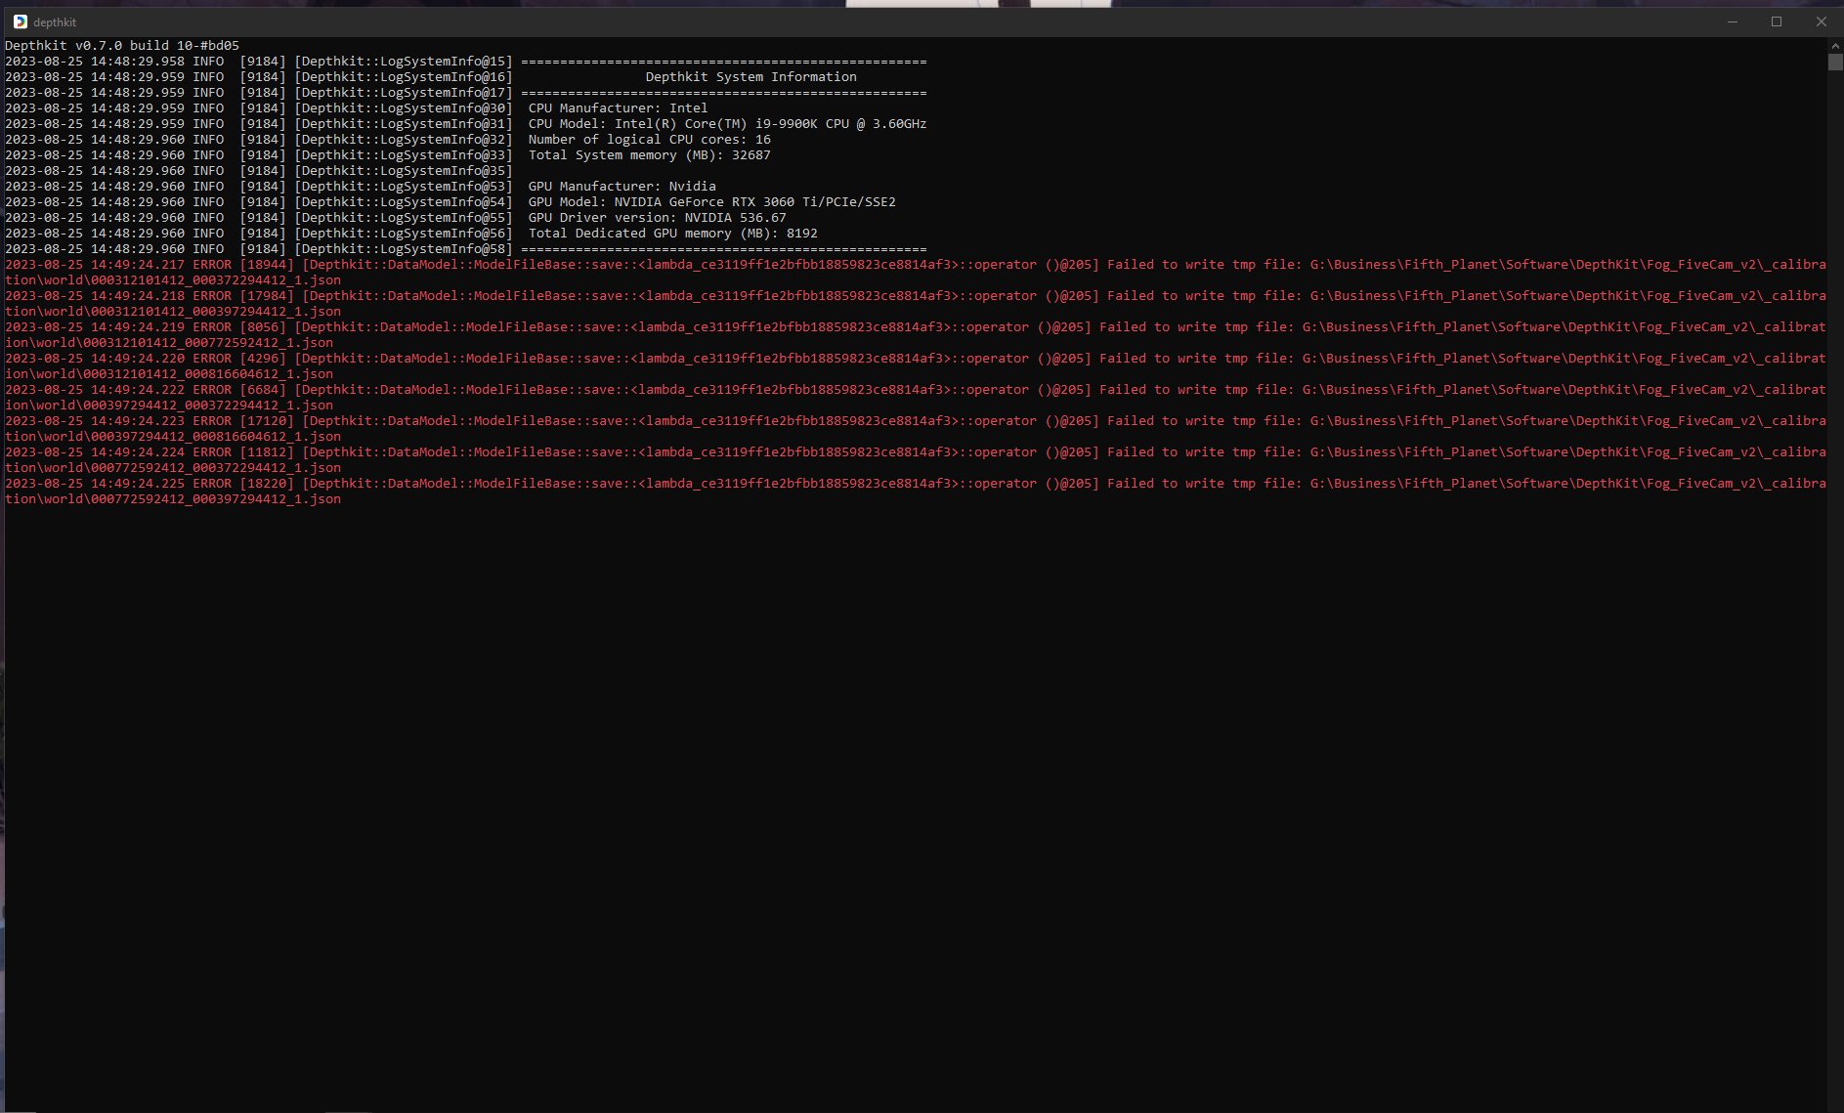This screenshot has width=1844, height=1113.
Task: Click the Total System memory 32687 text
Action: click(x=649, y=155)
